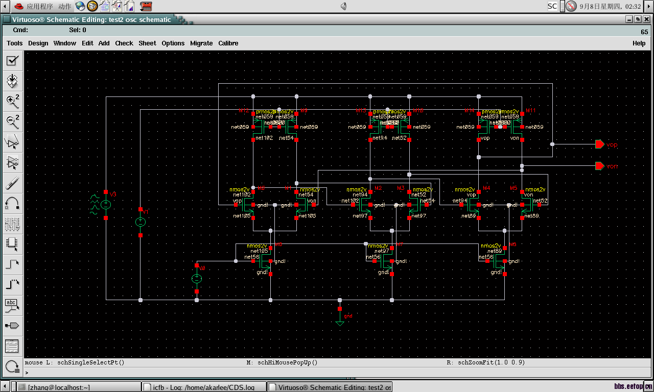
Task: Select the narrow wire drawing tool
Action: (x=12, y=264)
